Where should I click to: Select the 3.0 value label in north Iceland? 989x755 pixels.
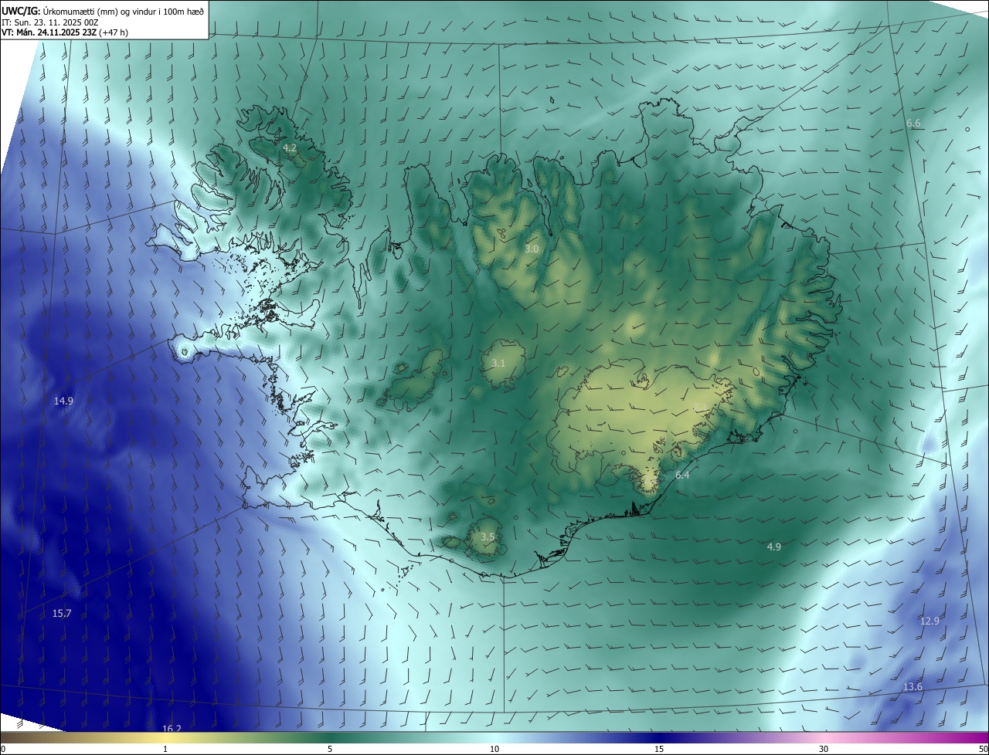pyautogui.click(x=532, y=249)
